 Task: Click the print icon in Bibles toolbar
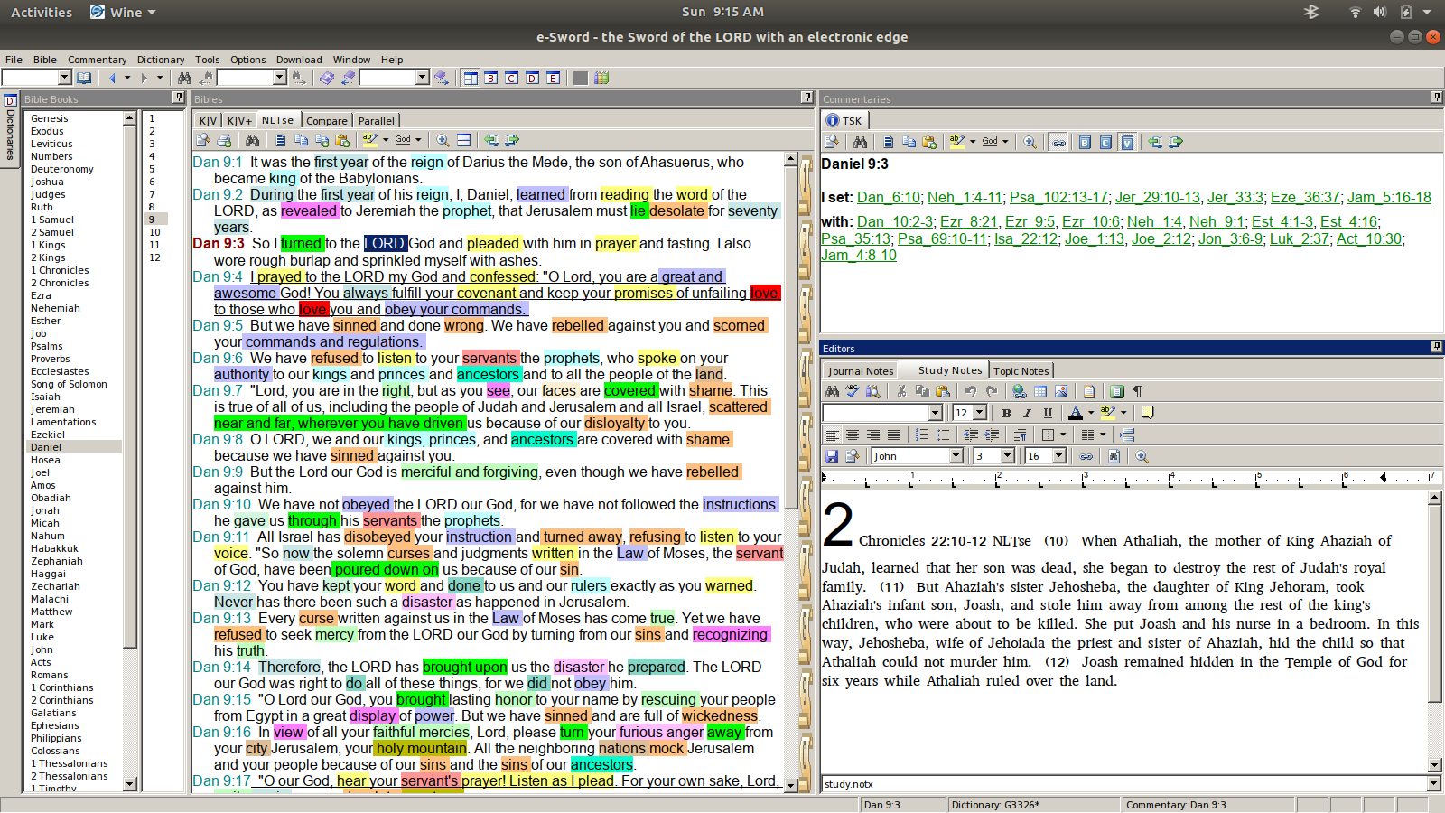pyautogui.click(x=224, y=140)
